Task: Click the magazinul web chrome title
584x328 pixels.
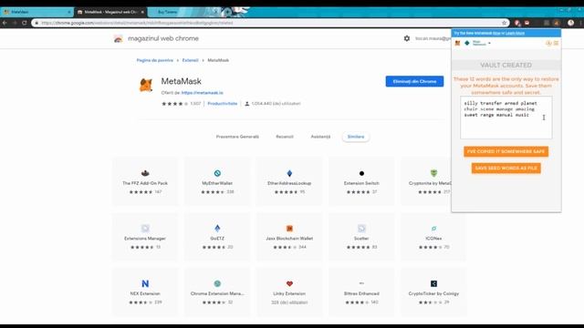Action: tap(163, 38)
